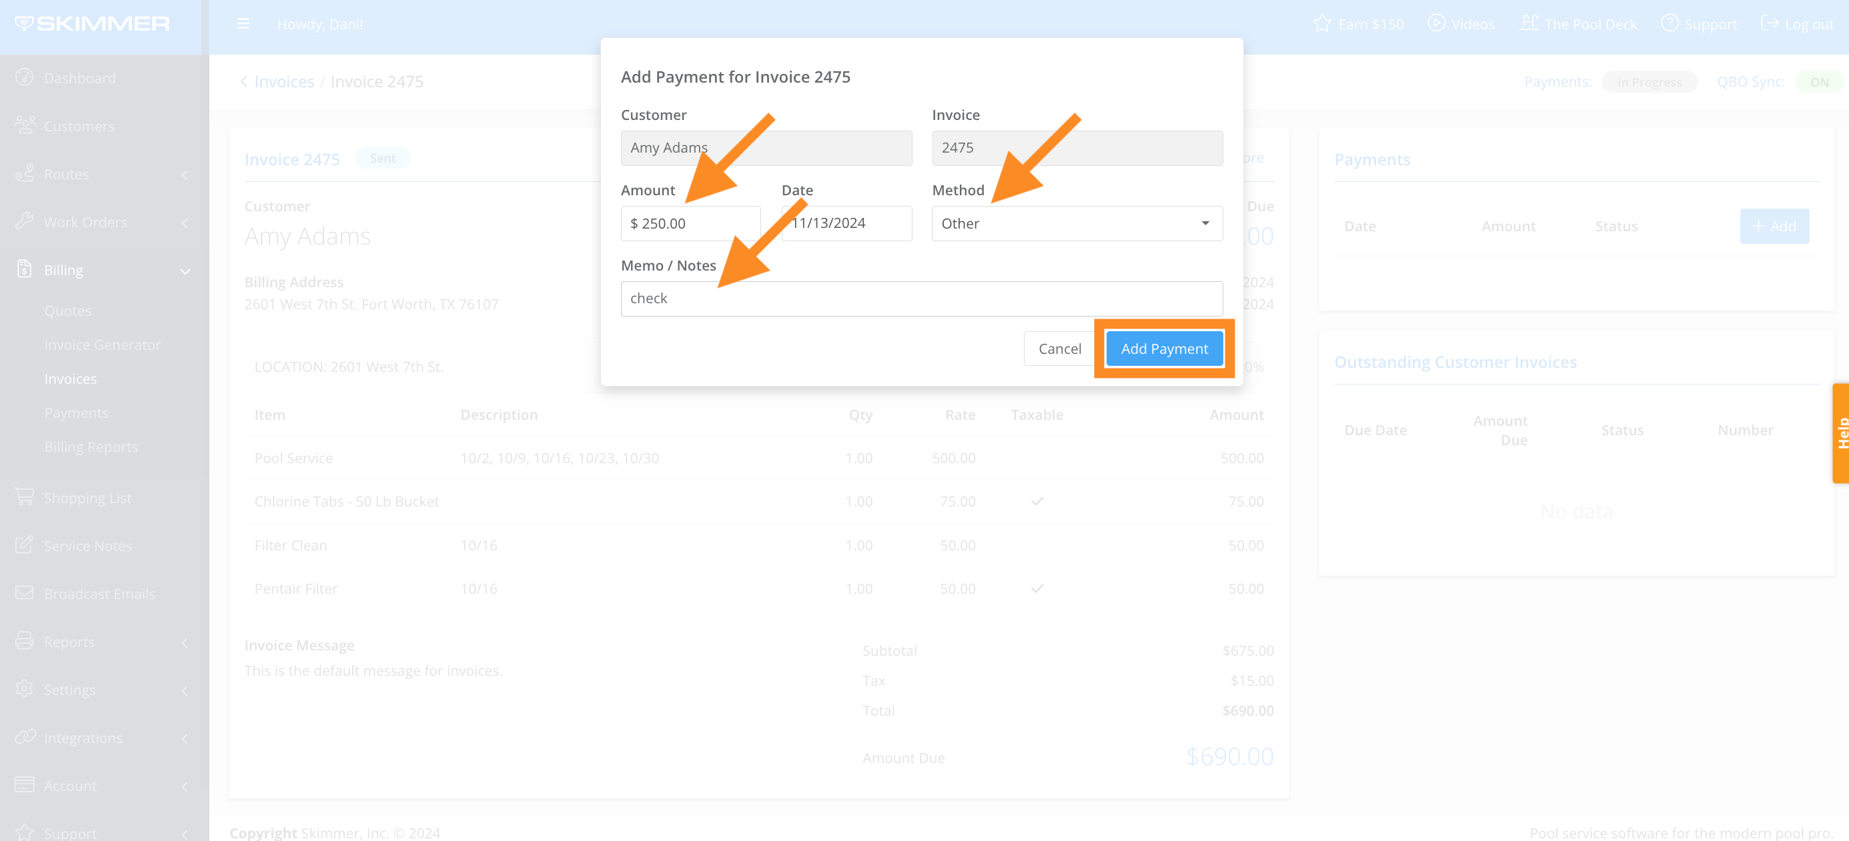
Task: Click the Skimmer logo
Action: 92,24
